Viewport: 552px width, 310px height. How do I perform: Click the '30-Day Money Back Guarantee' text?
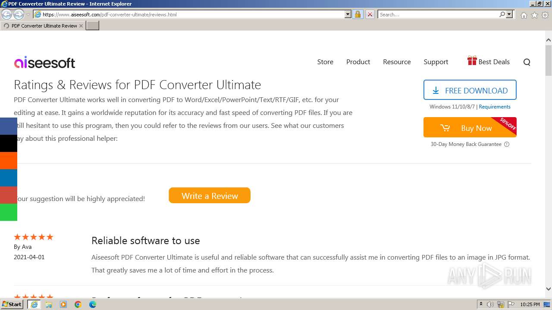[x=466, y=144]
